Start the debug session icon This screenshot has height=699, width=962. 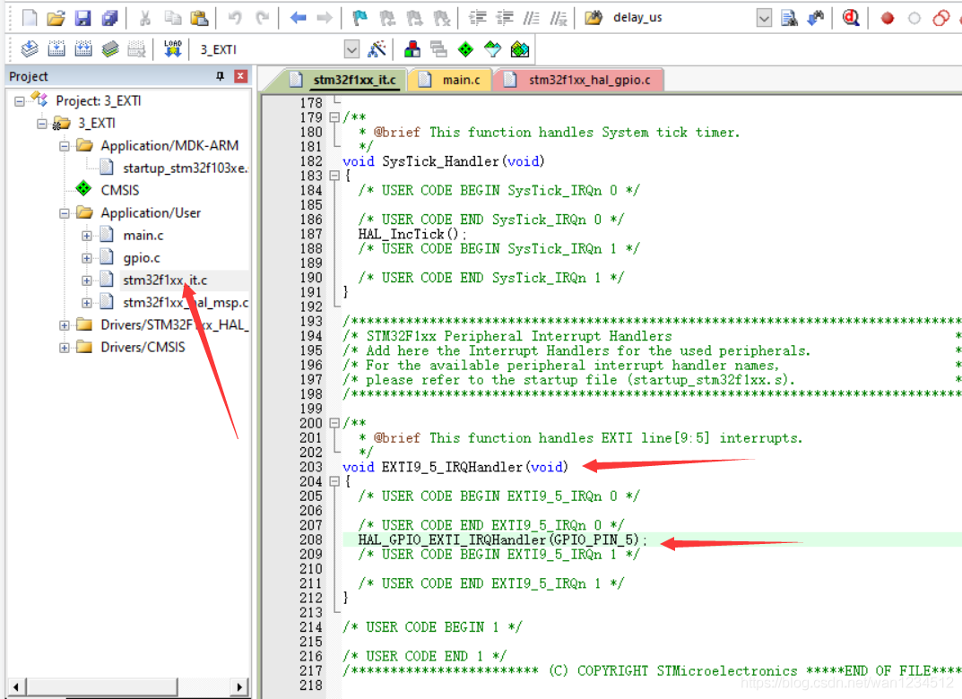(x=851, y=18)
